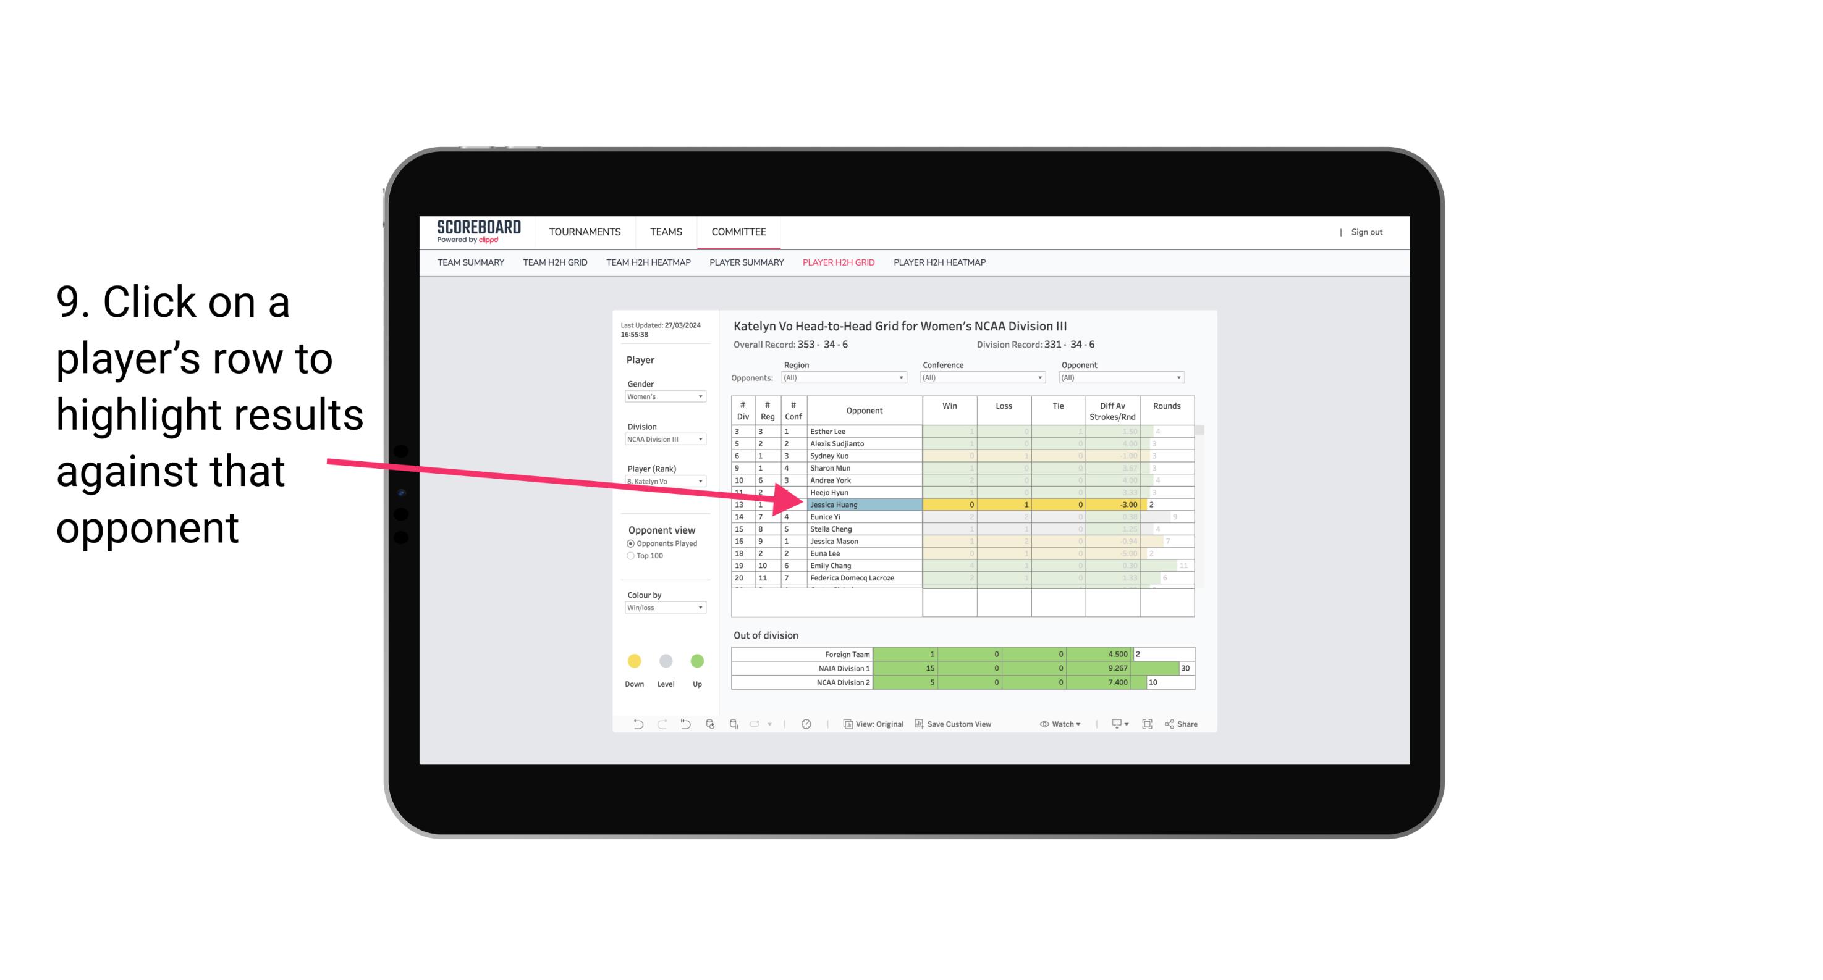Screen dimensions: 1823x980
Task: Select the Down colour swatch
Action: 634,659
